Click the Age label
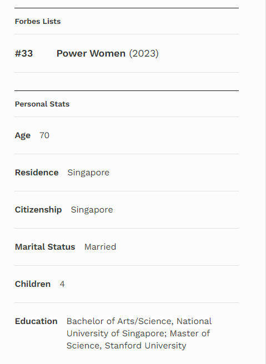The width and height of the screenshot is (266, 364). pyautogui.click(x=23, y=135)
